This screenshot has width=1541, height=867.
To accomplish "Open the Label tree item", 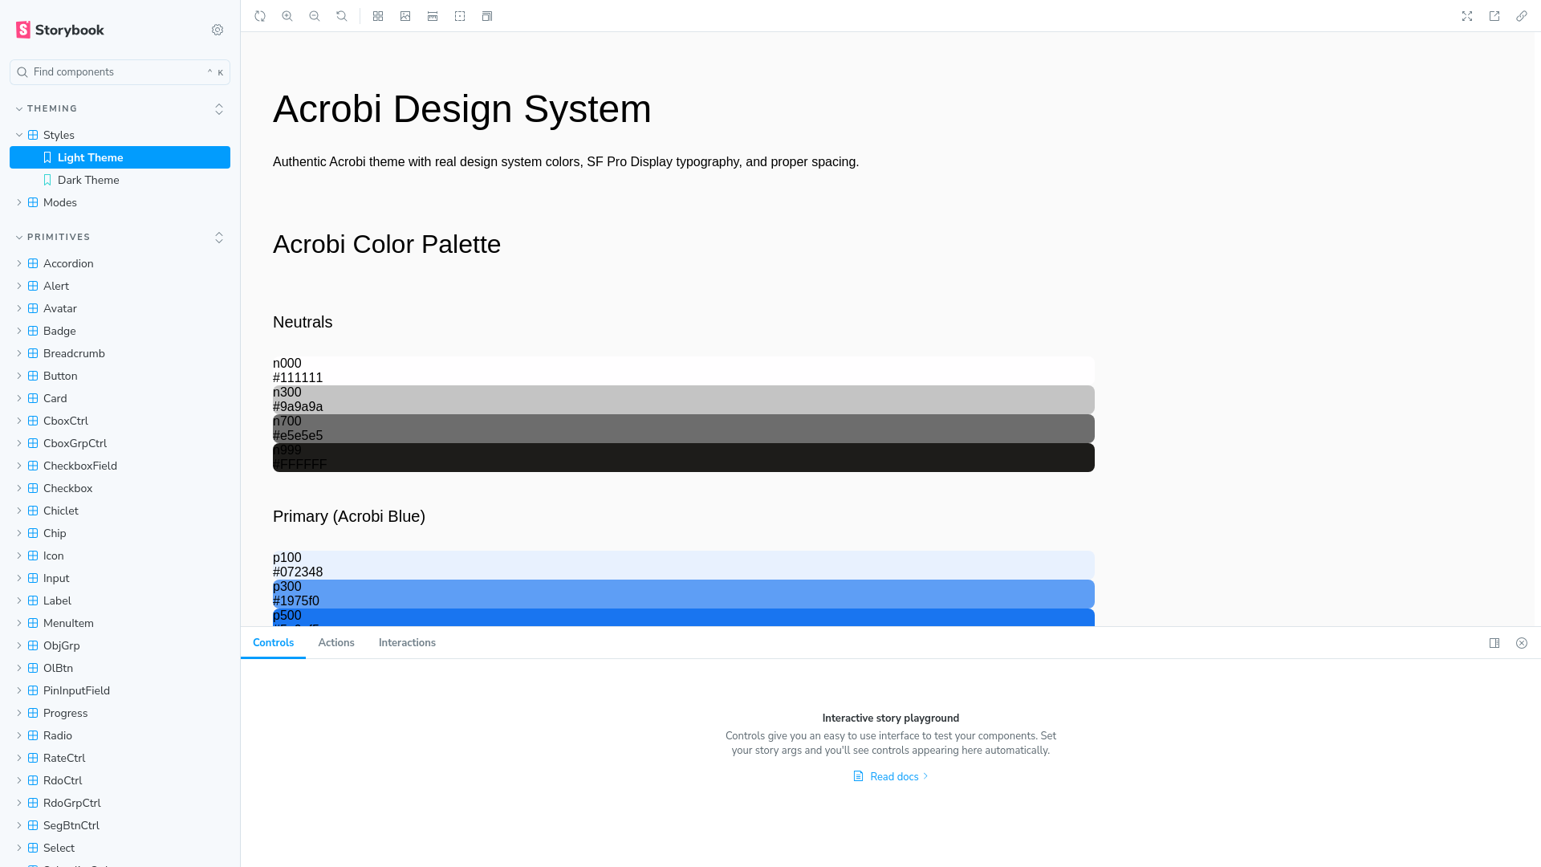I will pos(120,600).
